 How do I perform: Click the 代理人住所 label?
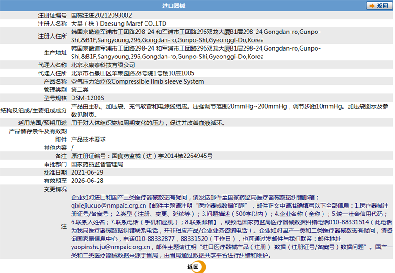tap(53, 73)
